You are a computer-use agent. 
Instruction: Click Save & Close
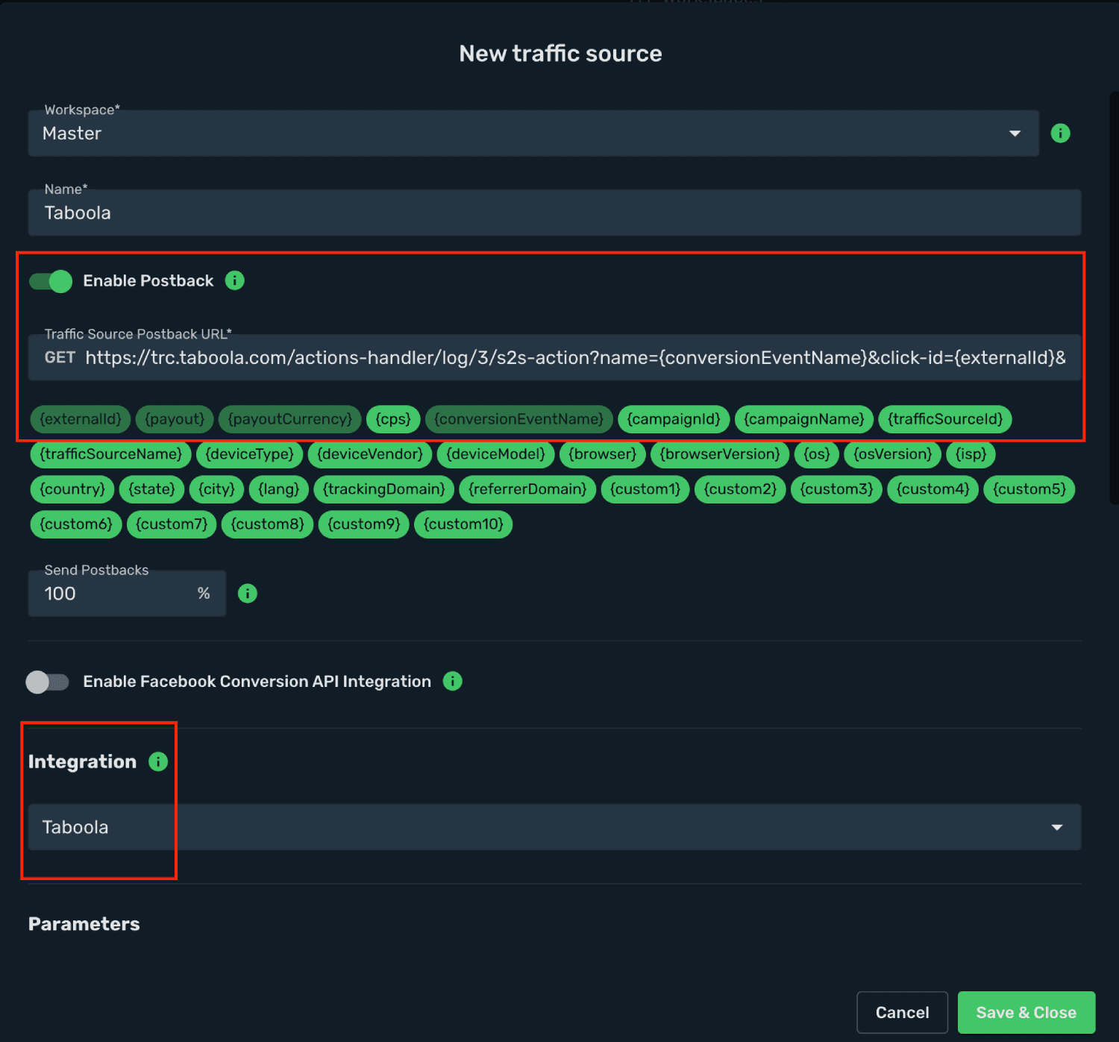pos(1026,1012)
